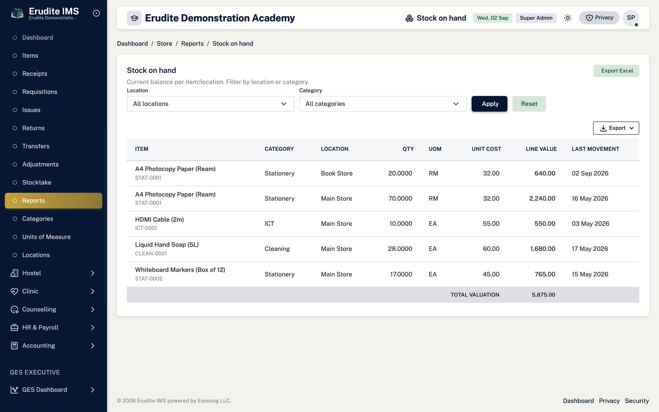Click the HDMI Cable (2m) item name
The image size is (659, 412).
point(159,220)
